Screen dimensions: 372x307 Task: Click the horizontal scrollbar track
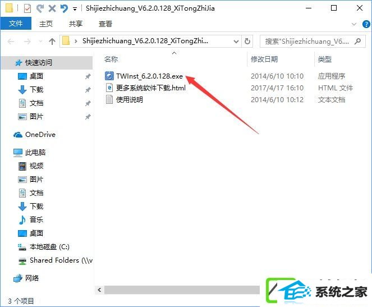[182, 290]
